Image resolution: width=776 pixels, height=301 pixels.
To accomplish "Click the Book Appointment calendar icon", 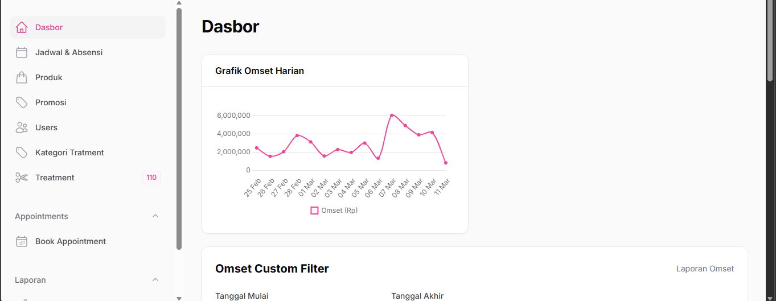I will (22, 241).
